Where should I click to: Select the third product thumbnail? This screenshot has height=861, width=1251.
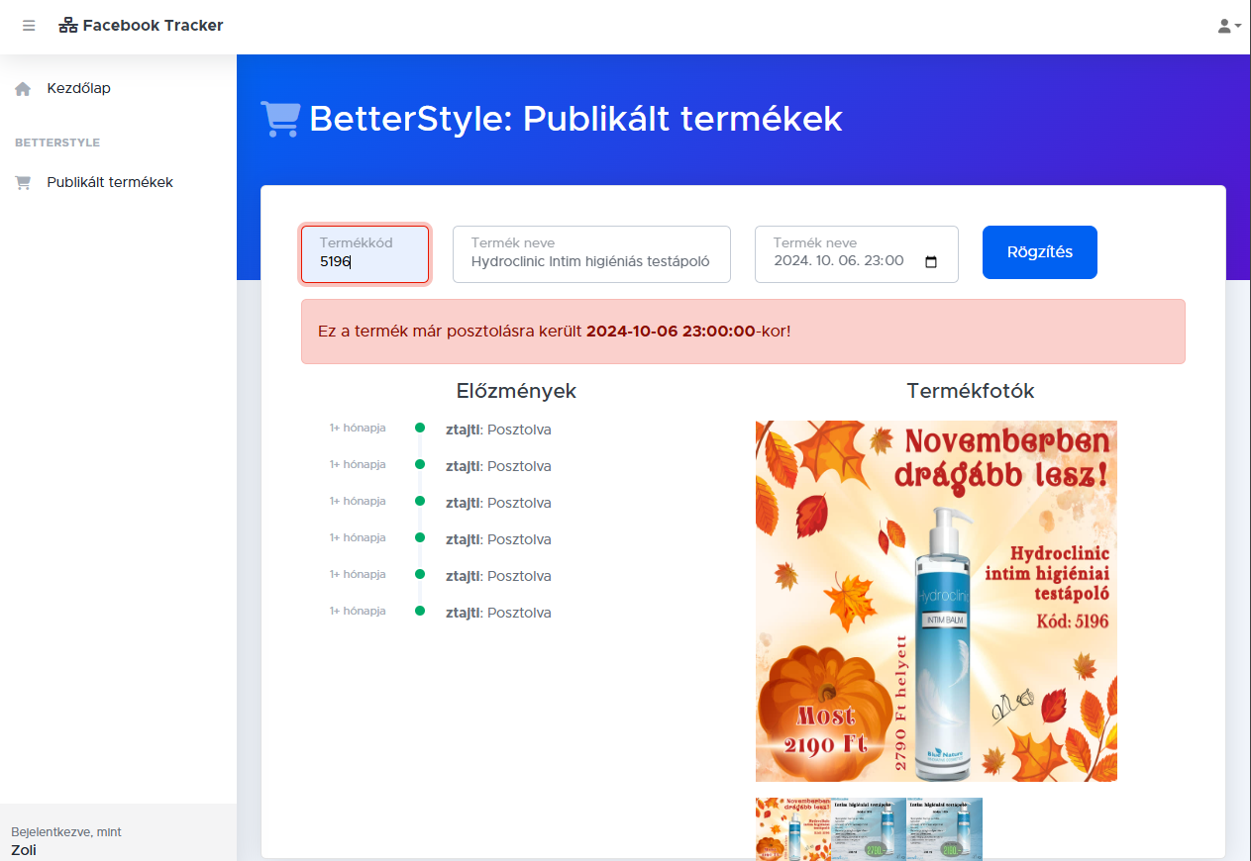[945, 828]
